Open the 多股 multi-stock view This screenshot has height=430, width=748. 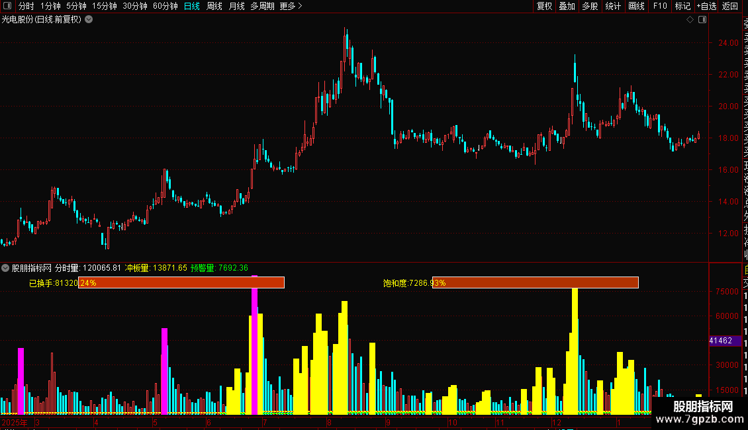point(590,6)
